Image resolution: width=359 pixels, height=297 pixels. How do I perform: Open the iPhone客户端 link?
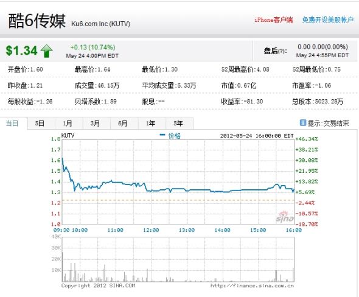274,20
